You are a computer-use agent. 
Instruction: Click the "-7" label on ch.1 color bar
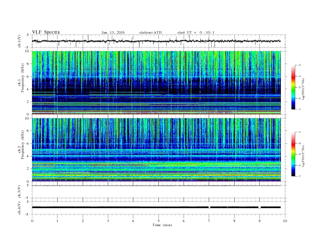299,109
